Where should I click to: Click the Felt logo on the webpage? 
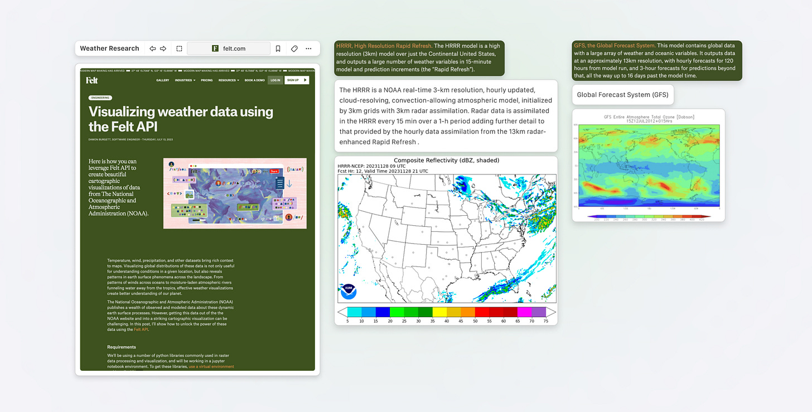pos(92,80)
